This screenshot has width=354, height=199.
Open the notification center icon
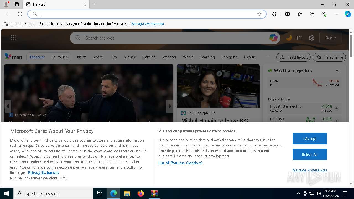pyautogui.click(x=345, y=193)
